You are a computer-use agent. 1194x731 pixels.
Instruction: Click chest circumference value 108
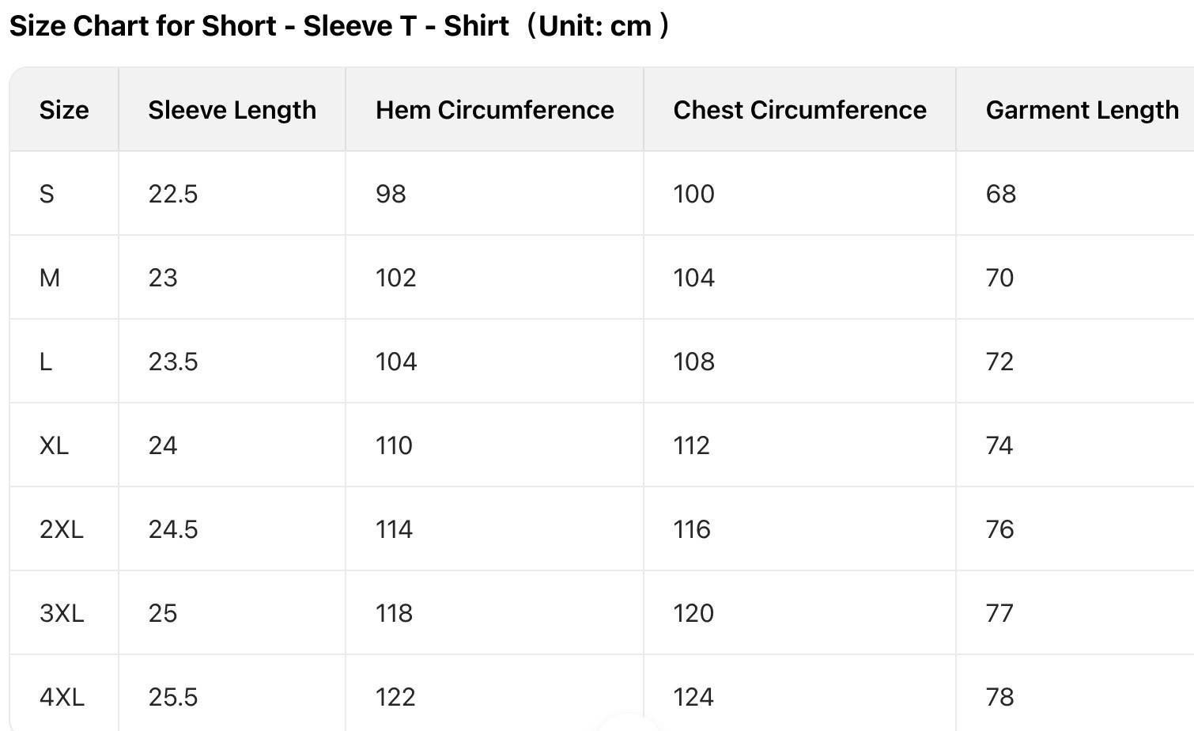[x=693, y=362]
